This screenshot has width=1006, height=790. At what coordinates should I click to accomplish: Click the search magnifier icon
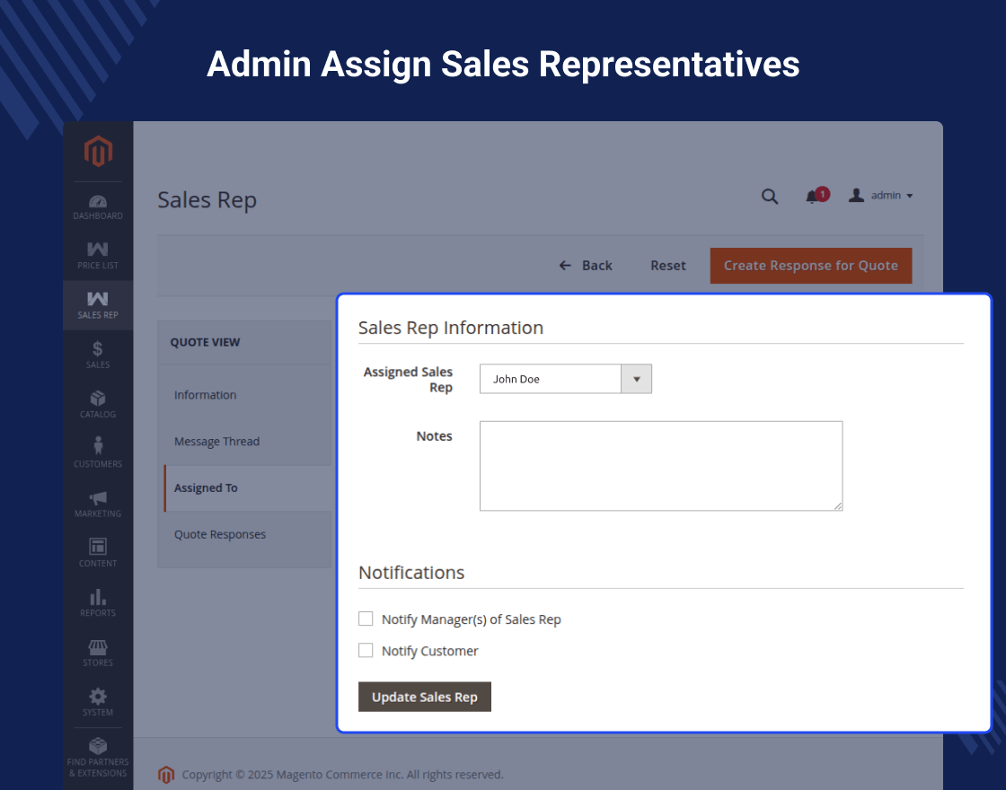(770, 196)
